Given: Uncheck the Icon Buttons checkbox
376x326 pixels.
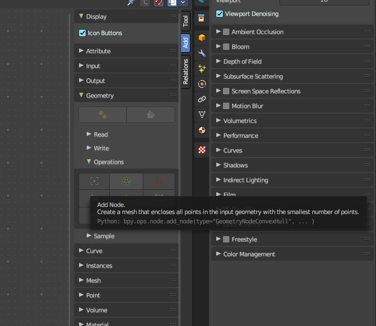Looking at the screenshot, I should click(x=82, y=33).
